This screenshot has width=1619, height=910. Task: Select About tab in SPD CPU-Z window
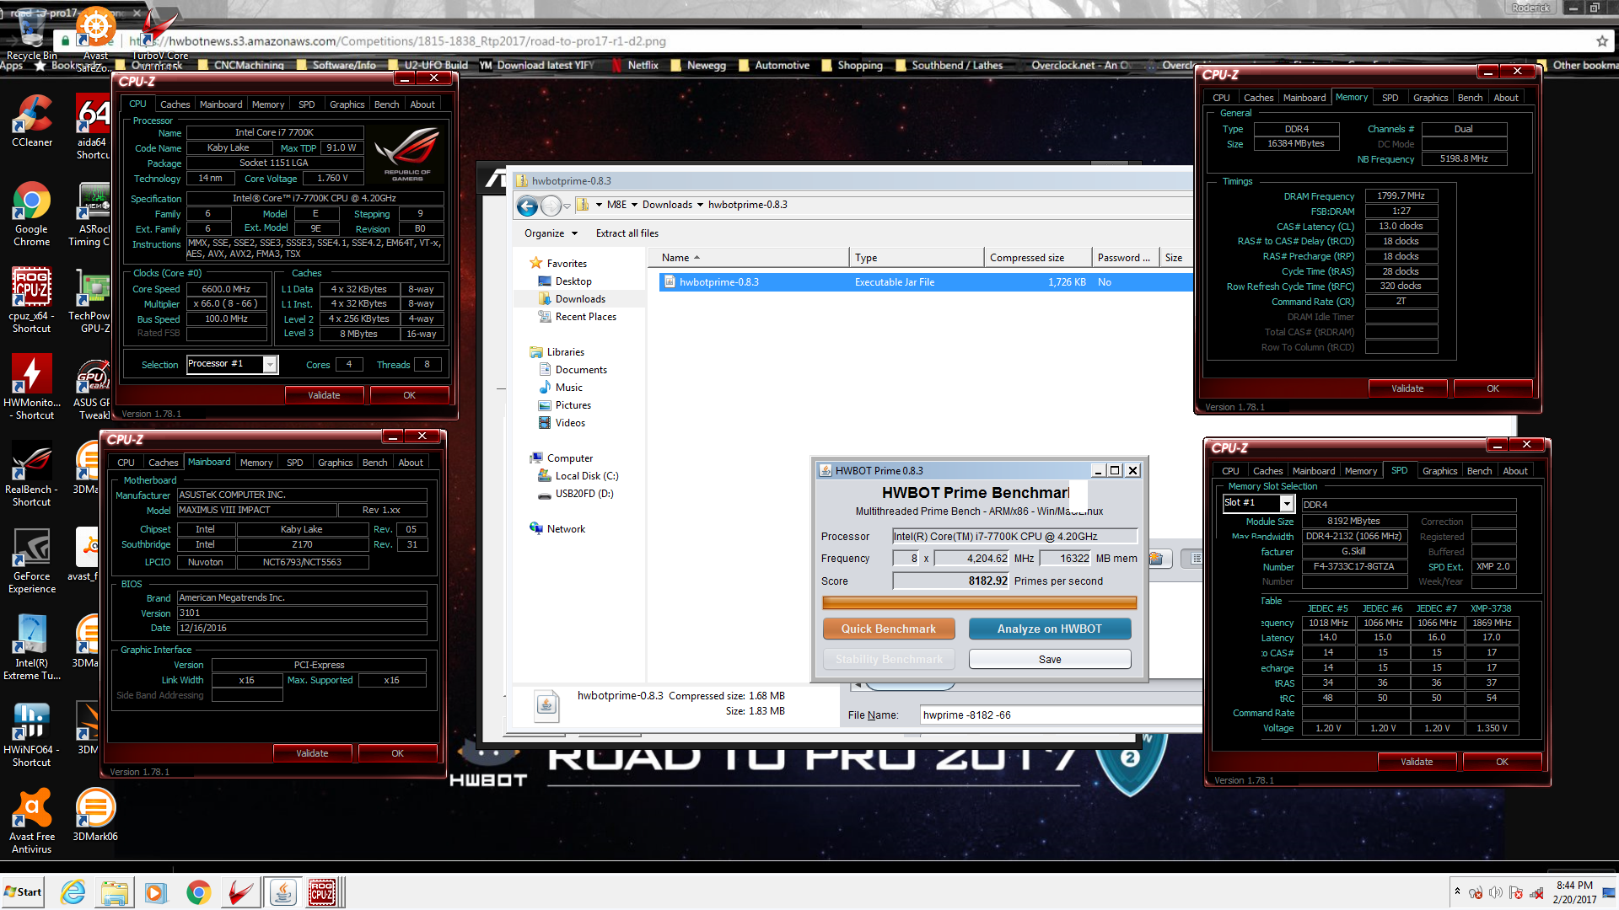(1514, 471)
